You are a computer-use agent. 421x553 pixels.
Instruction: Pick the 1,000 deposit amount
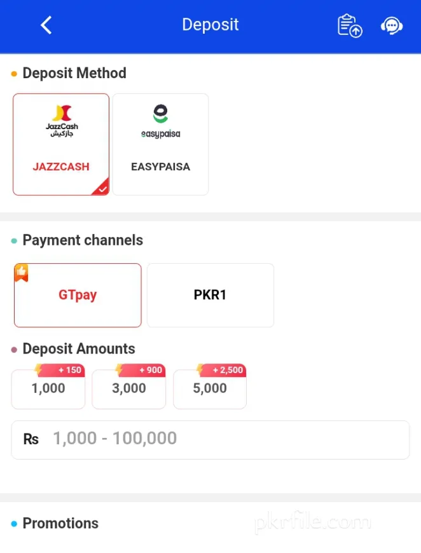point(48,389)
